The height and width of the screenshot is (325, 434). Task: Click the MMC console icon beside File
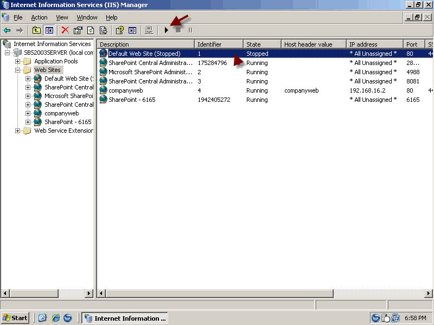[5, 17]
